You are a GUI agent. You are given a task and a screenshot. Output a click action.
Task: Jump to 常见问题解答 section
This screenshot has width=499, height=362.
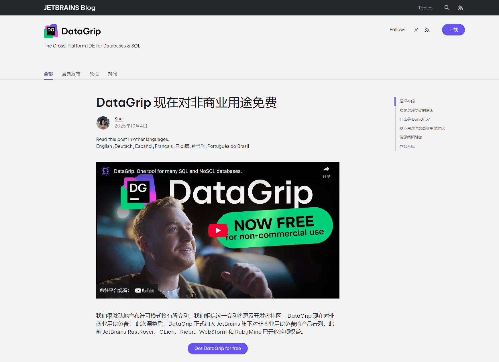[411, 137]
